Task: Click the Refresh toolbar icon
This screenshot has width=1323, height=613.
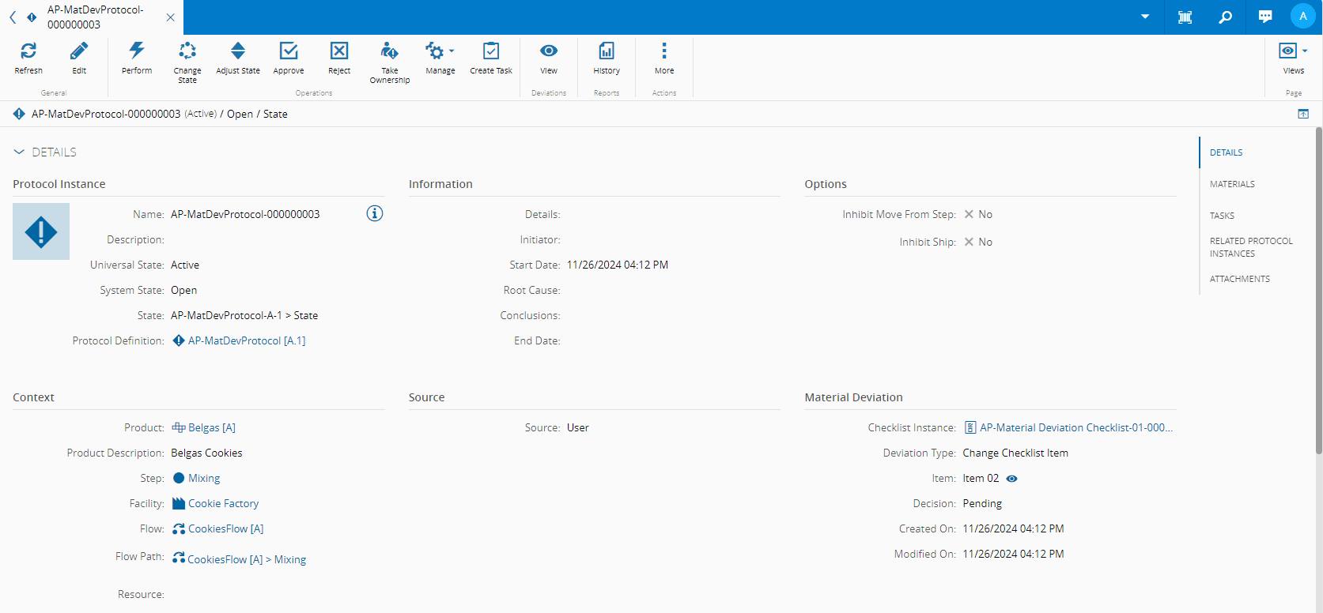Action: (28, 51)
